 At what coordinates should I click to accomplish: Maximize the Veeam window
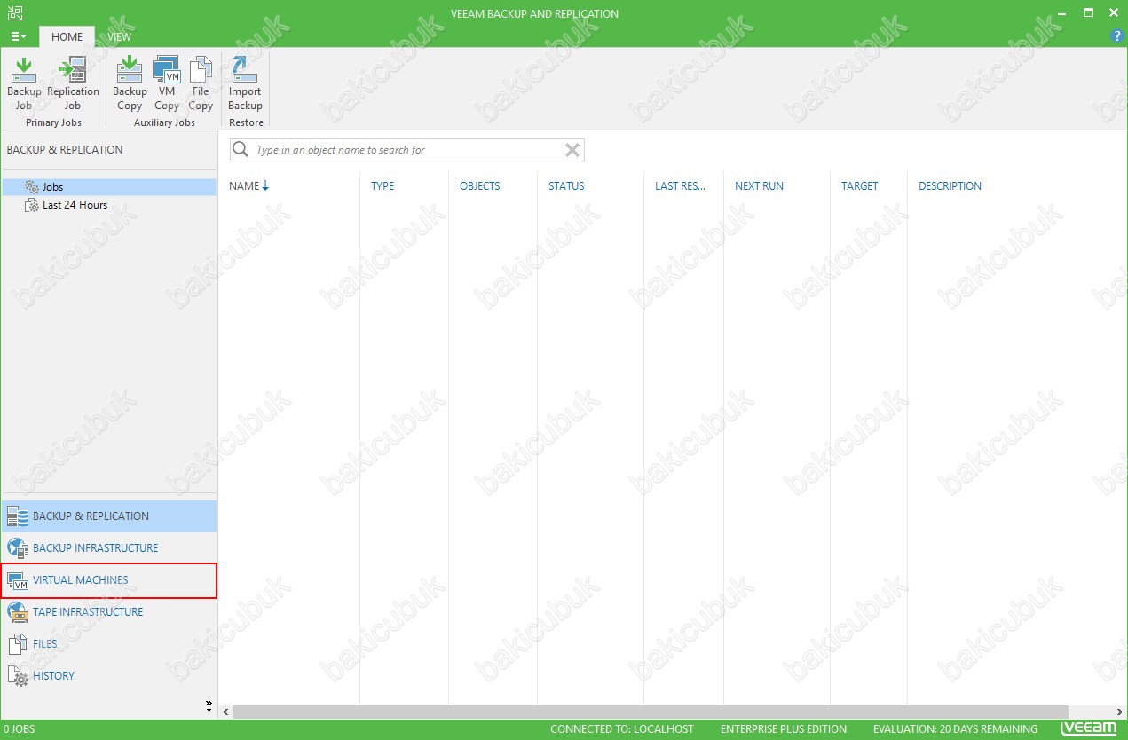tap(1088, 12)
